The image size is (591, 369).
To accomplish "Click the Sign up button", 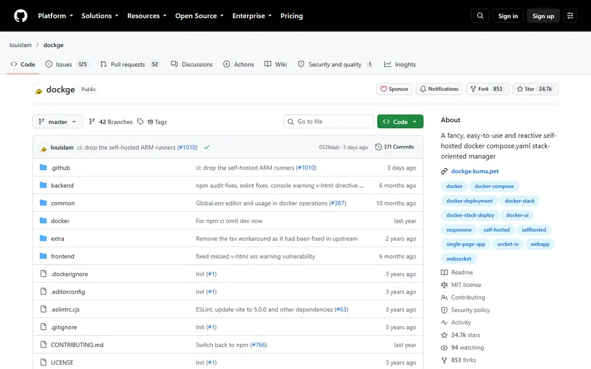I will [543, 16].
